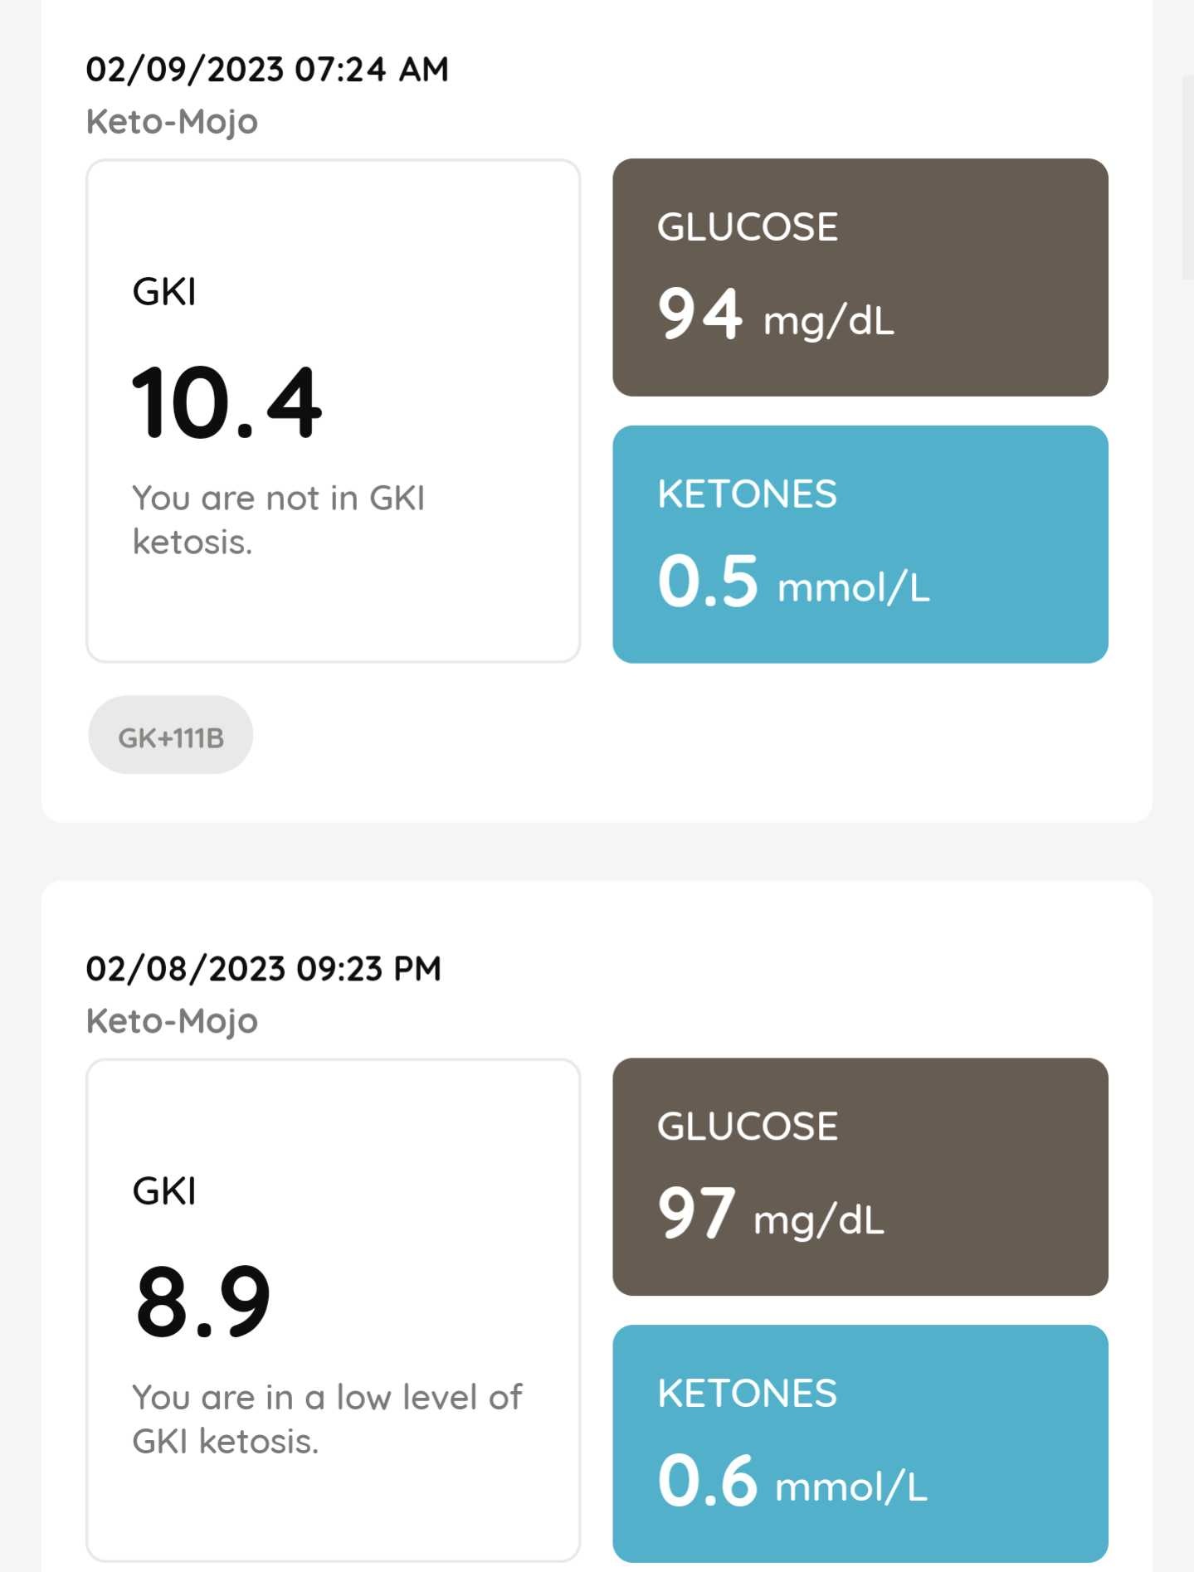
Task: Select the Glucose 94 mg/dL tile
Action: coord(860,277)
